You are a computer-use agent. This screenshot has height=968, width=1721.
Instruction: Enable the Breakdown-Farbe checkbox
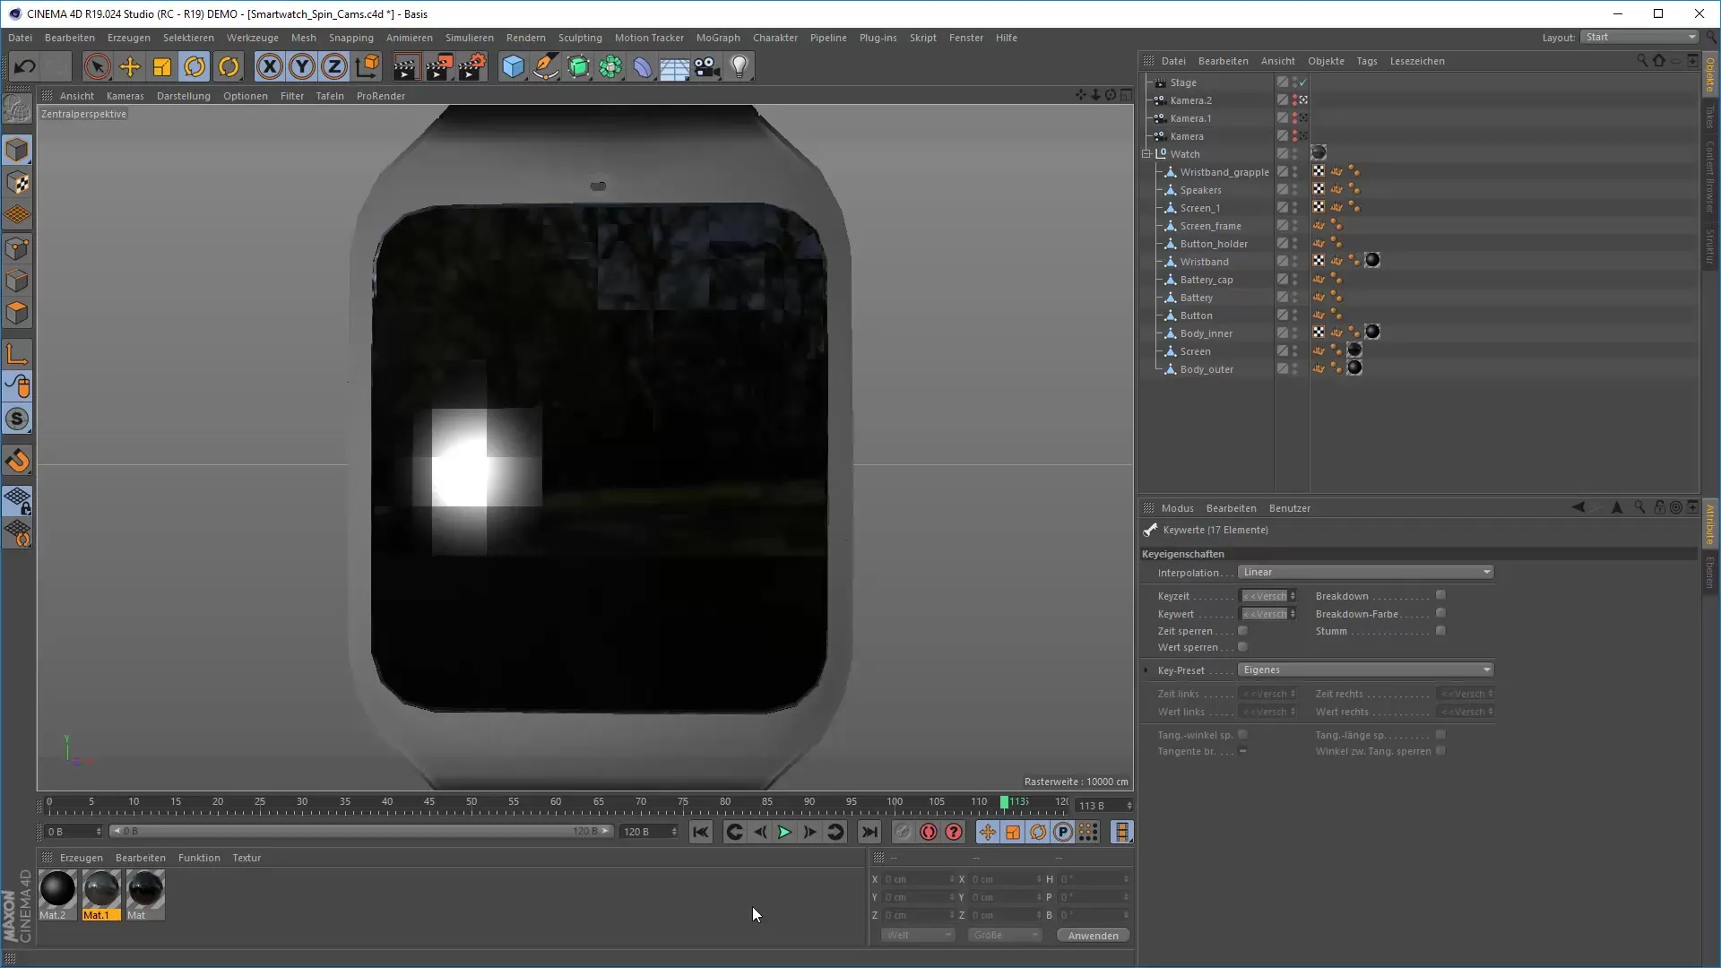(x=1440, y=613)
